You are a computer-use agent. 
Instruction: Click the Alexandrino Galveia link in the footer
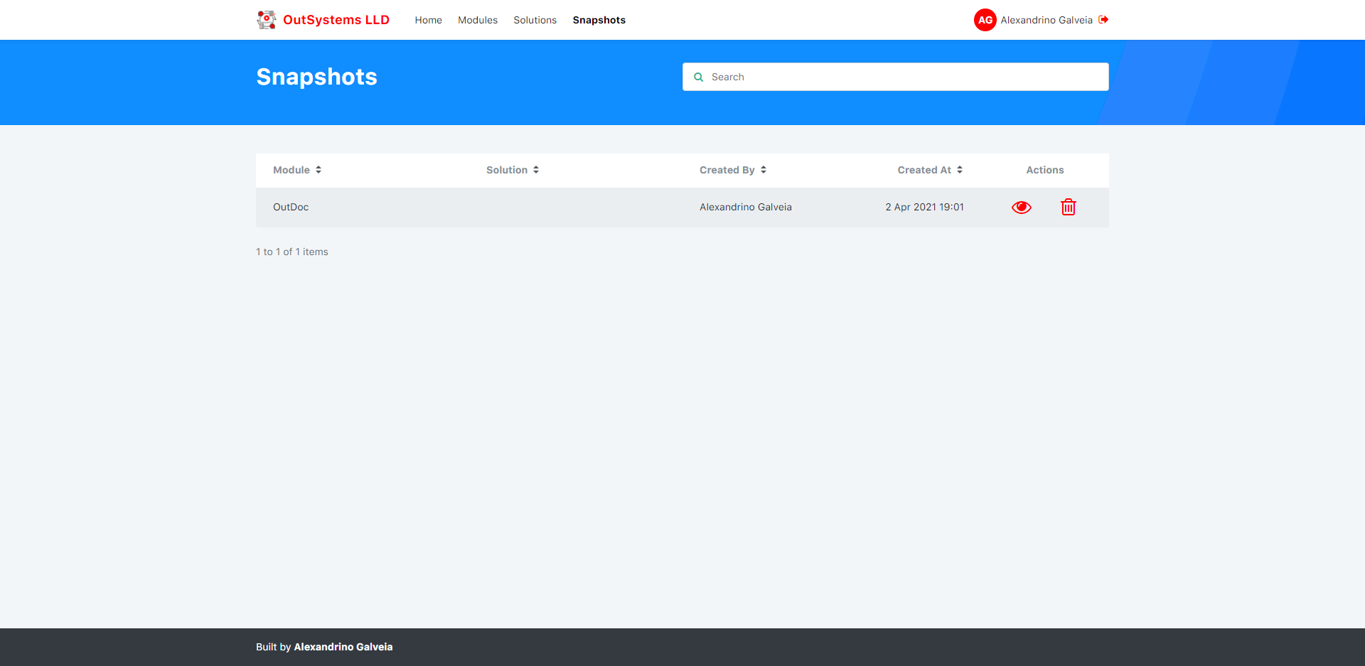click(343, 647)
